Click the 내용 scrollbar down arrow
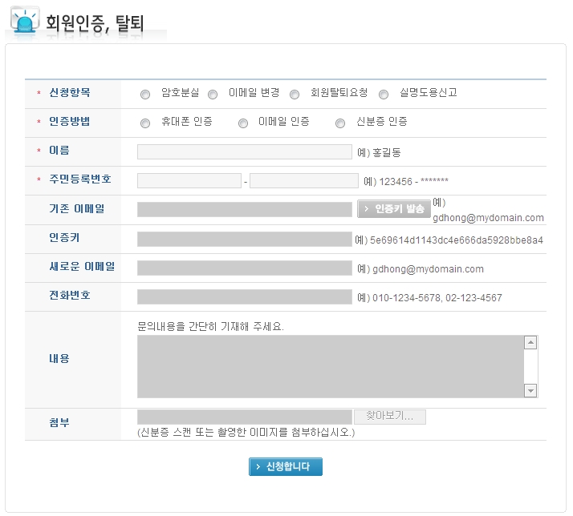 point(530,390)
